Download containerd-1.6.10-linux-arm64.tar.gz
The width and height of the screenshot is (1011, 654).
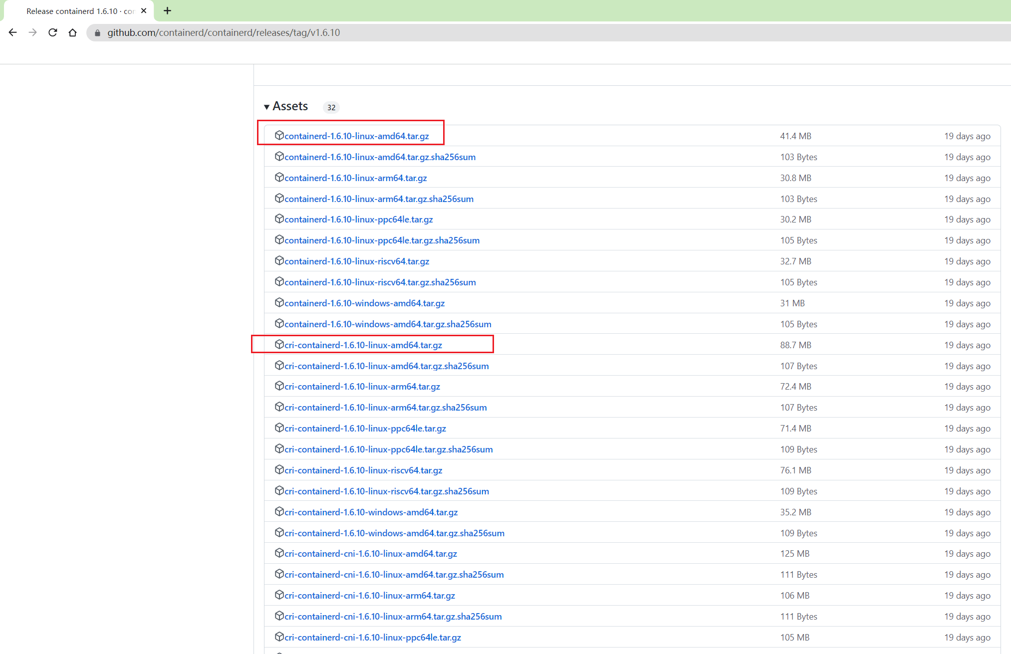click(356, 178)
